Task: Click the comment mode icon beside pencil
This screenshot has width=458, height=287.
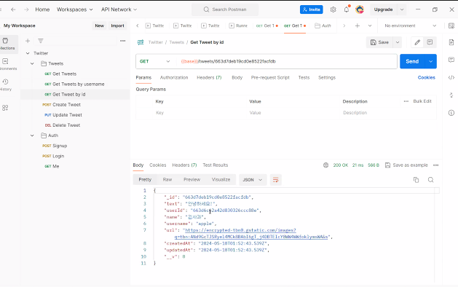Action: point(430,42)
